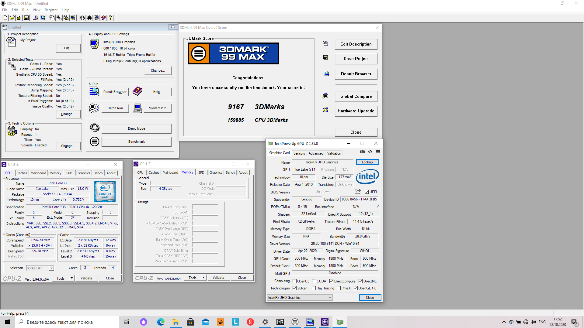Click Change in Display and CPU Settings
The height and width of the screenshot is (328, 584).
point(158,70)
